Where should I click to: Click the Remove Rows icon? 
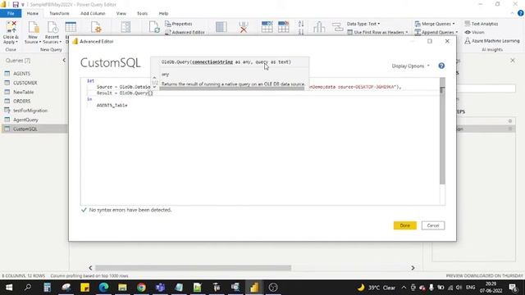pos(283,27)
